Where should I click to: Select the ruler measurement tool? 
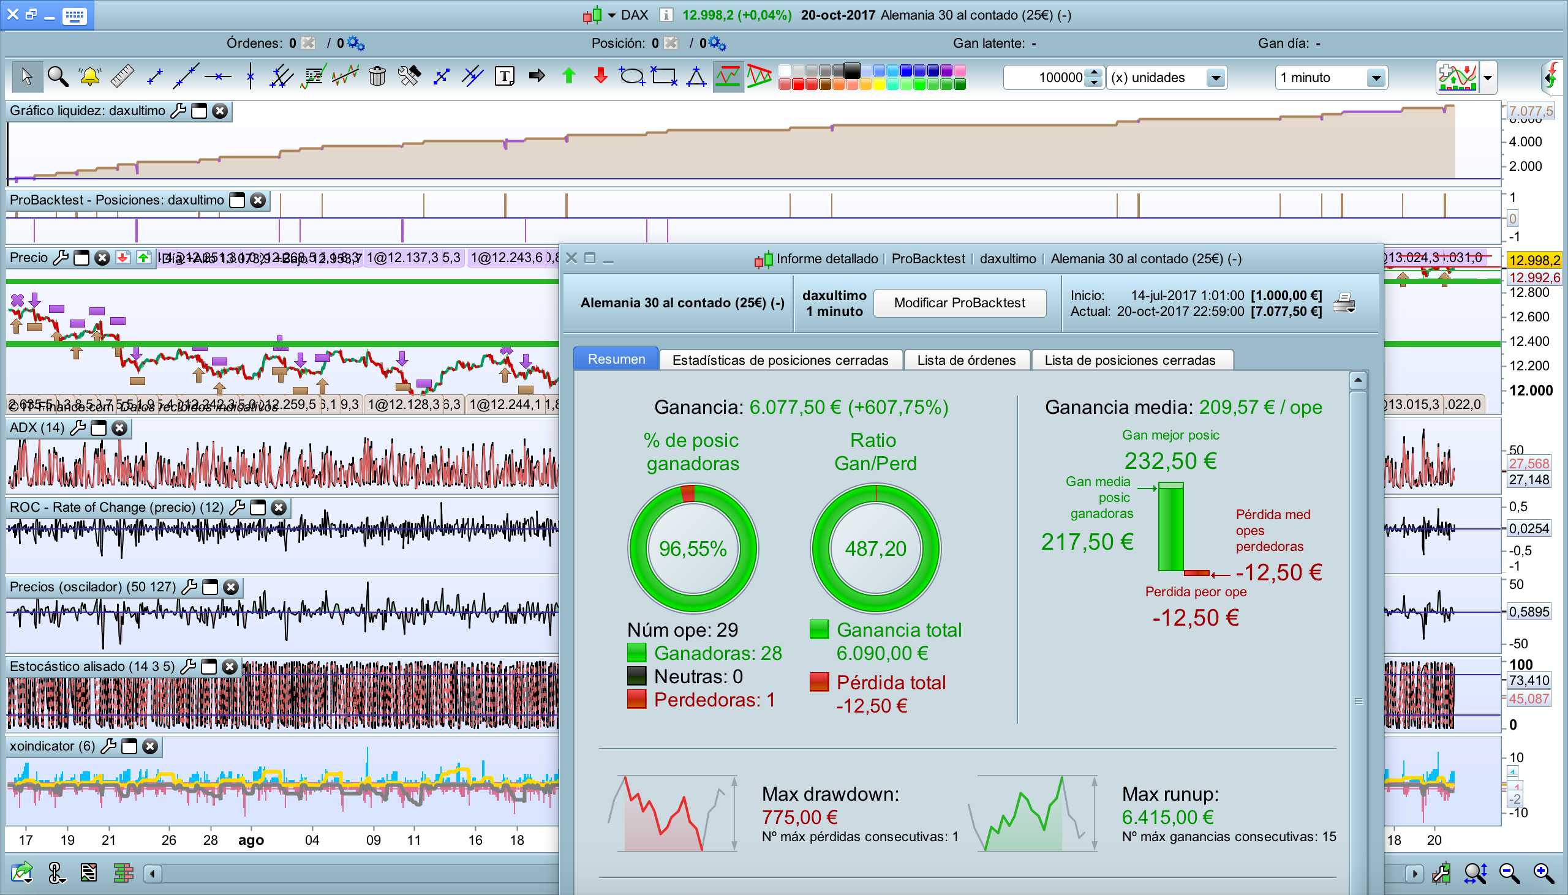(122, 77)
